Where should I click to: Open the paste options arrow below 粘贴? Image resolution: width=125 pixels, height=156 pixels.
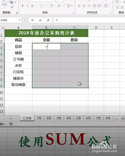click(5, 8)
